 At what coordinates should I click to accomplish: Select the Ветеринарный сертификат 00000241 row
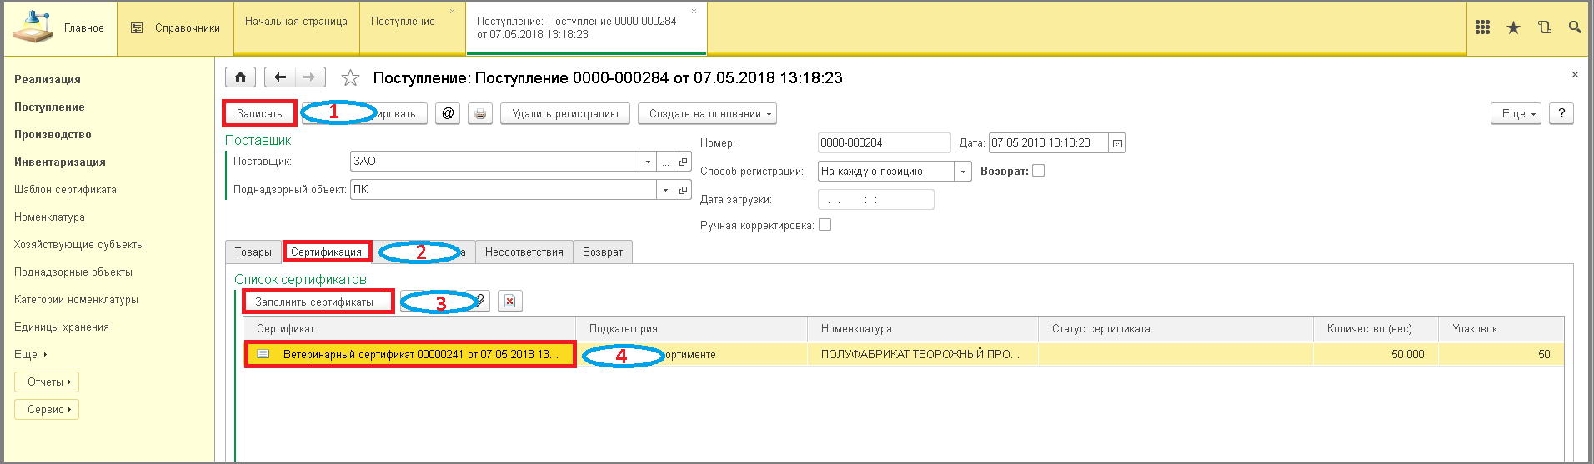(409, 354)
